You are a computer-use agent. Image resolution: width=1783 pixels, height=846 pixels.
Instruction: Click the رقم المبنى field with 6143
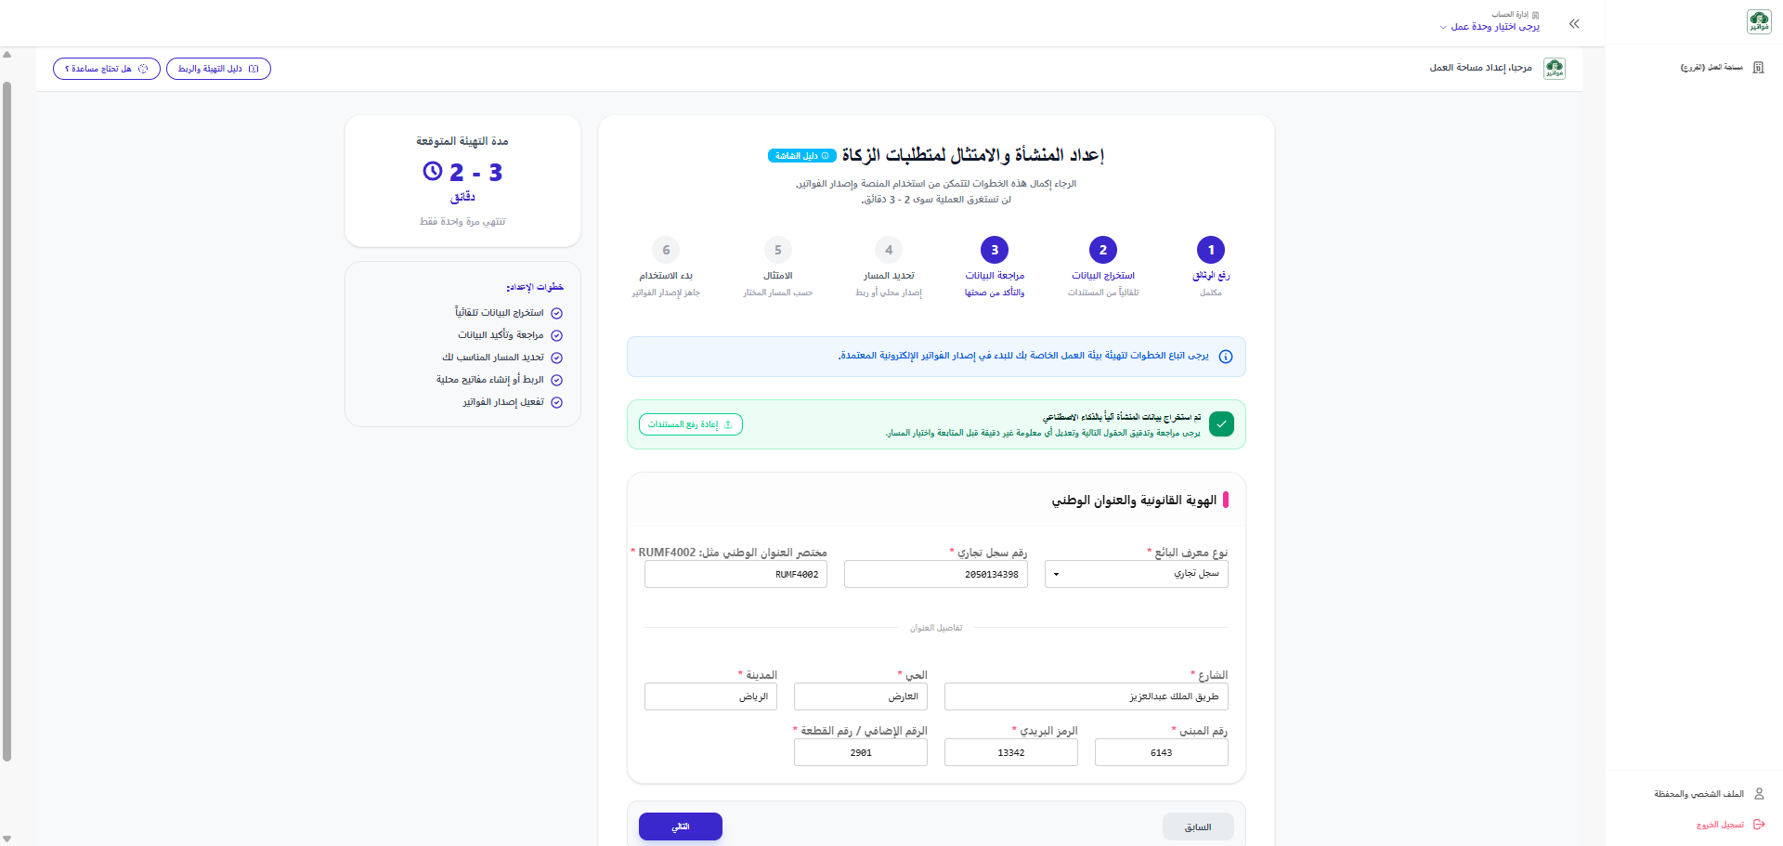click(1162, 752)
